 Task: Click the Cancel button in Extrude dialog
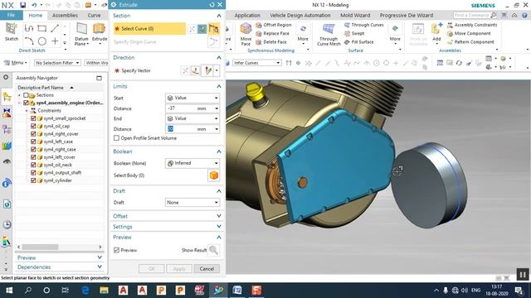click(x=207, y=269)
